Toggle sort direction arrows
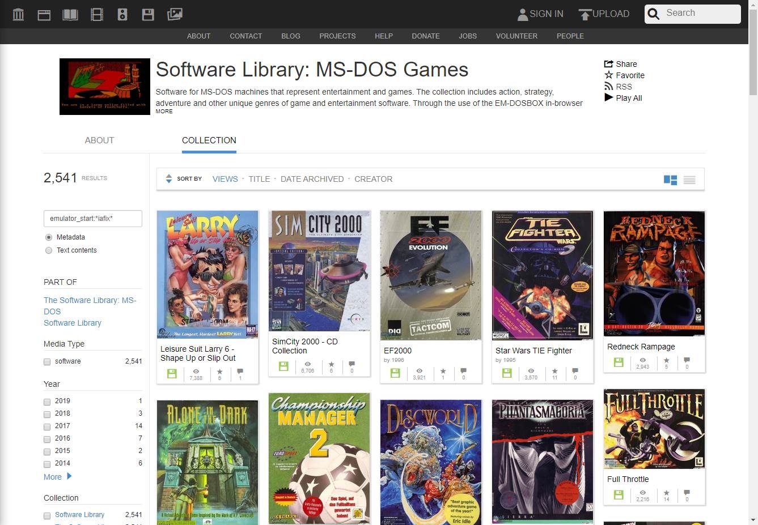758x525 pixels. (x=168, y=179)
